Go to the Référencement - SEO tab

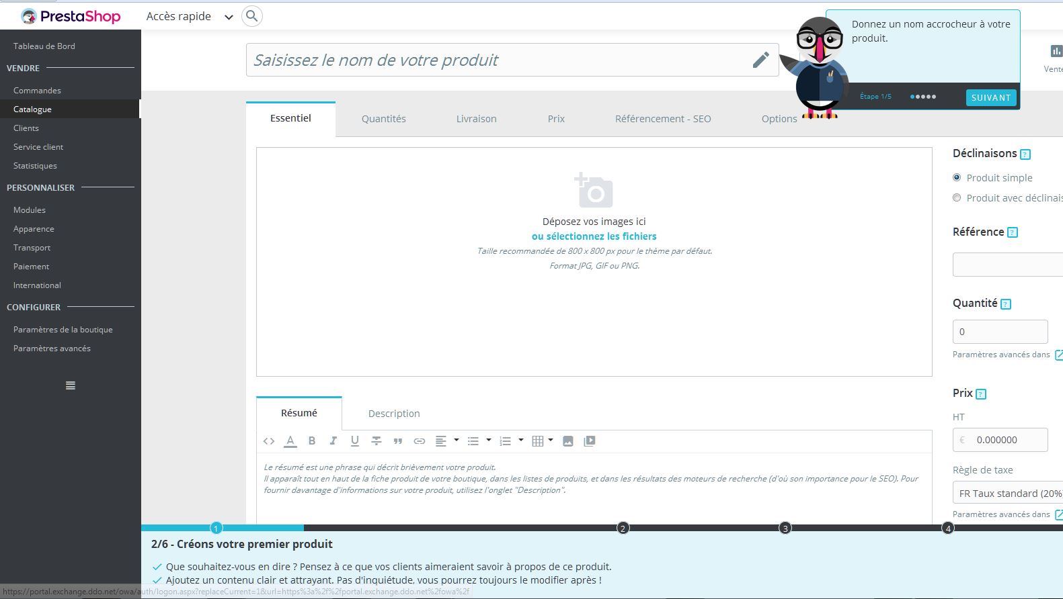click(663, 119)
